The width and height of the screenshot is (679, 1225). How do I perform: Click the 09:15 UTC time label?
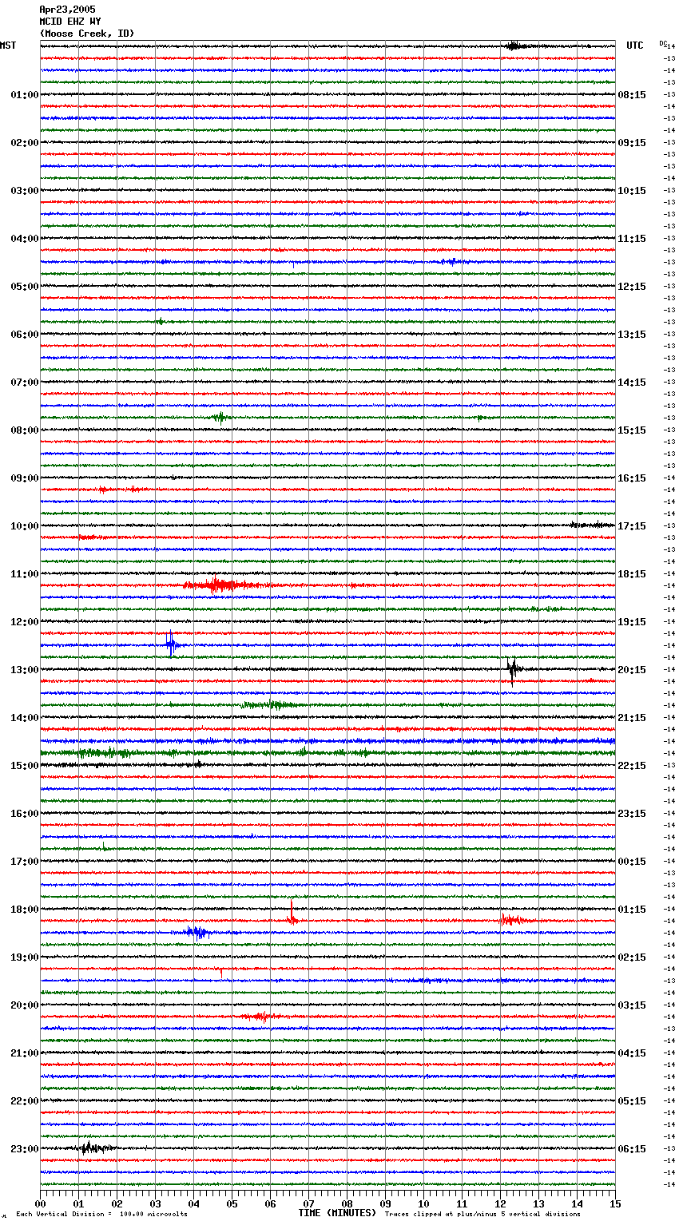click(632, 143)
